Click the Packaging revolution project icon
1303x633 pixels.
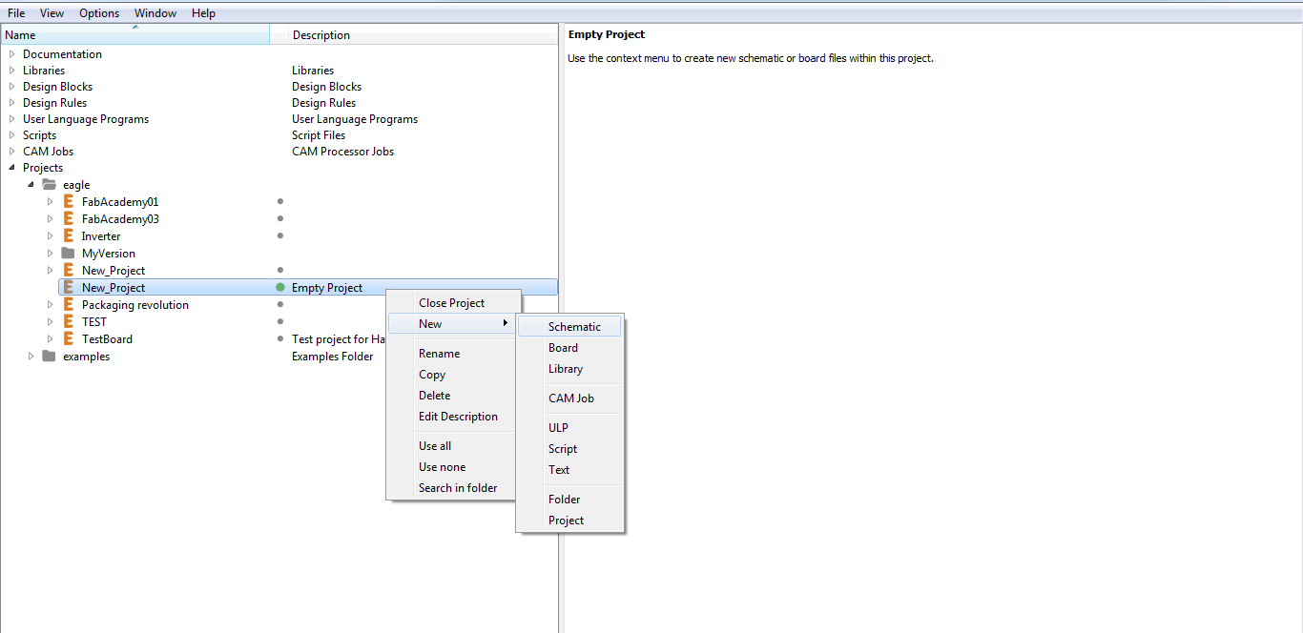click(x=68, y=305)
